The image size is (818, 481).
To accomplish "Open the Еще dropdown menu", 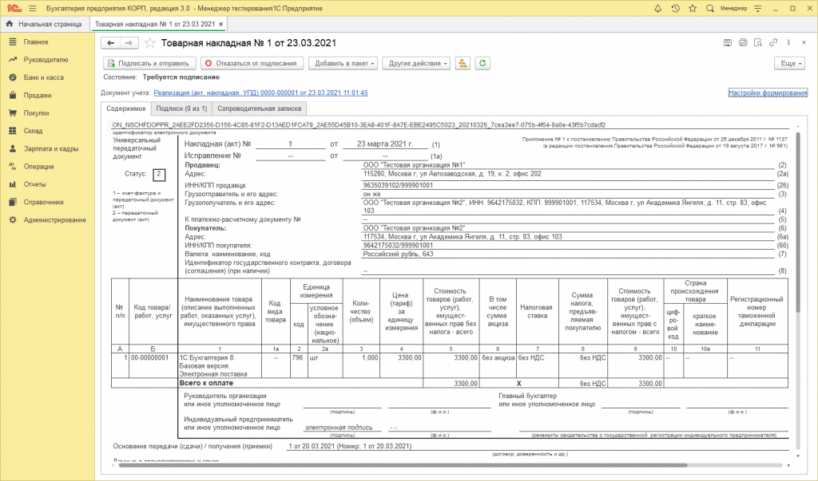I will click(x=790, y=63).
